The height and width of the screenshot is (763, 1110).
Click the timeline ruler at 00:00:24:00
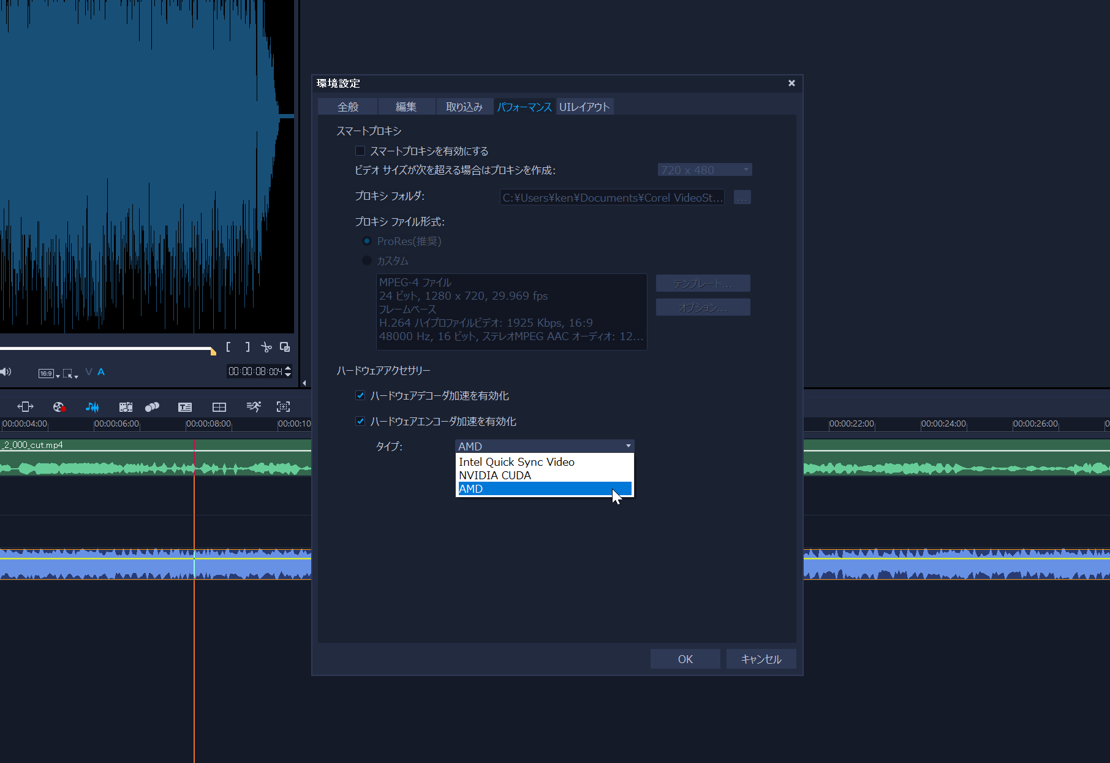(x=943, y=423)
